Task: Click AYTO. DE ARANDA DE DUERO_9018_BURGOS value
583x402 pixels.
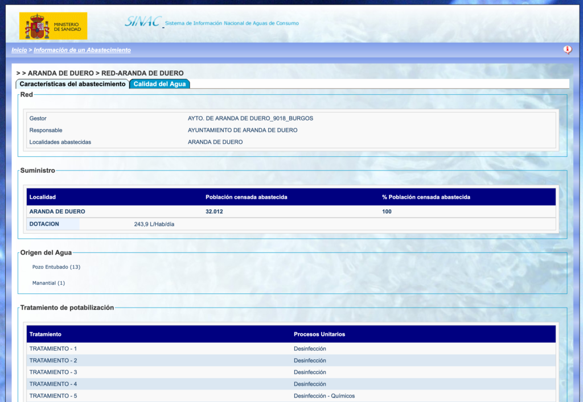Action: pos(251,118)
